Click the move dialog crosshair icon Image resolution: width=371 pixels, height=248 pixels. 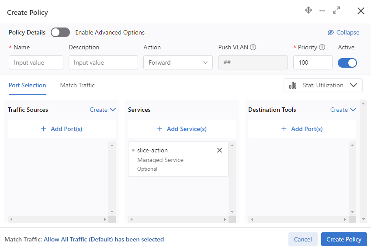click(309, 10)
